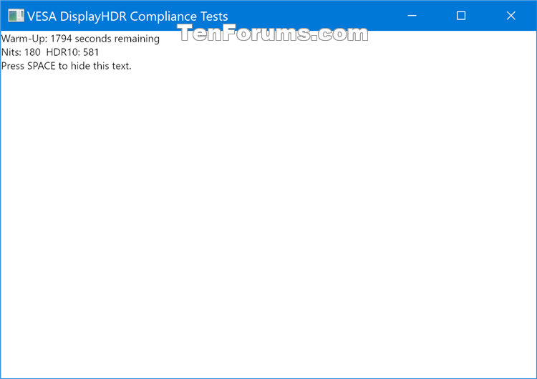Close the VESA DisplayHDR Compliance Tests window

(511, 16)
